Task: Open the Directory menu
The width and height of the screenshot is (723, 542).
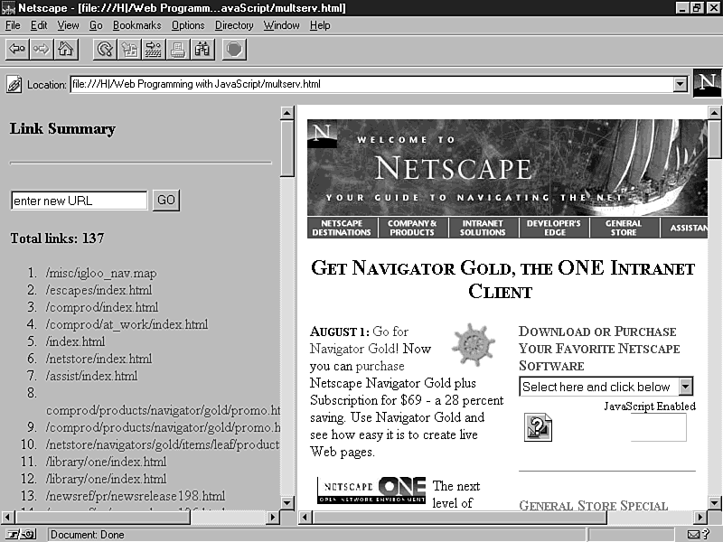Action: [x=234, y=25]
